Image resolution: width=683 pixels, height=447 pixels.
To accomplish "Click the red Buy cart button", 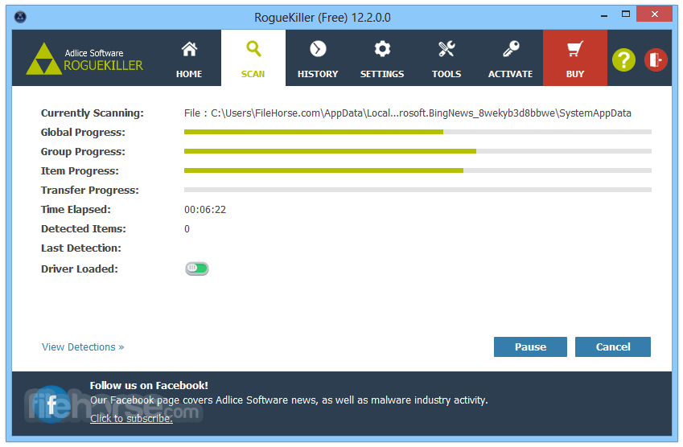I will coord(575,59).
